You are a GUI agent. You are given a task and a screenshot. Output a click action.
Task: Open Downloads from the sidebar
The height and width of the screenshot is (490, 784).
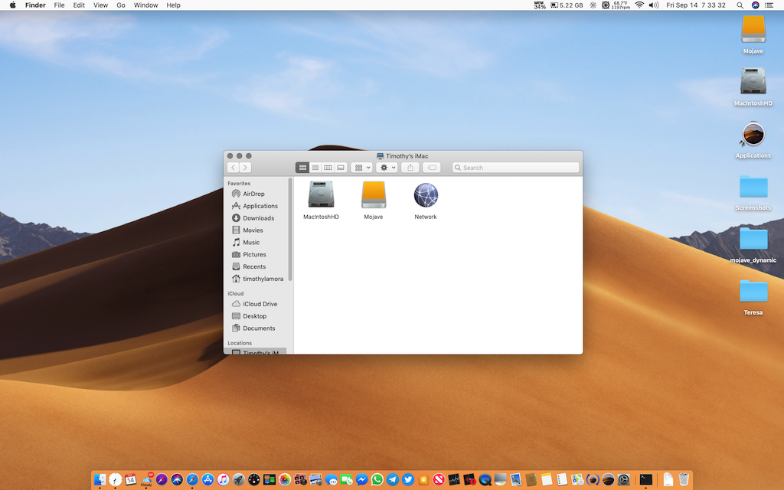click(x=257, y=218)
